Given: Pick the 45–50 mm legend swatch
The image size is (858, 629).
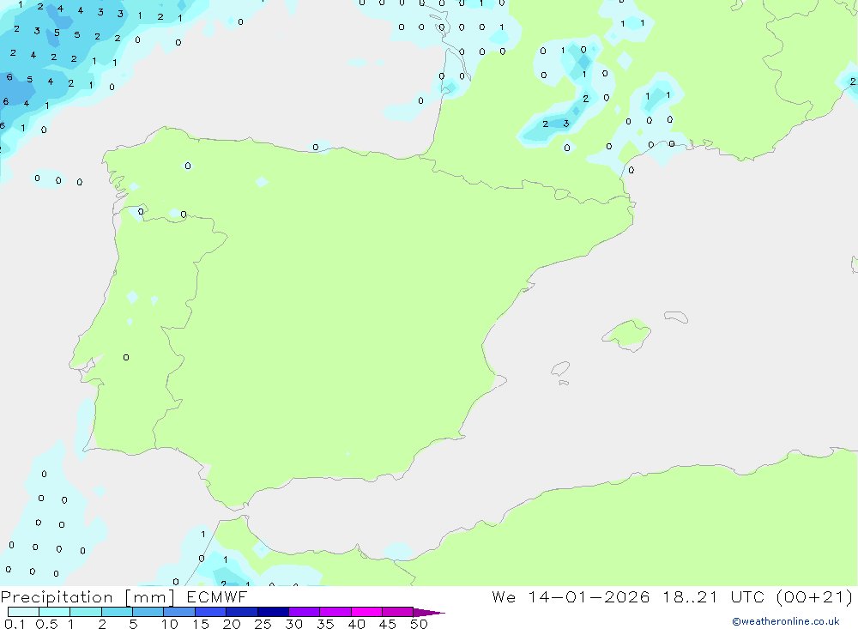Looking at the screenshot, I should click(398, 612).
